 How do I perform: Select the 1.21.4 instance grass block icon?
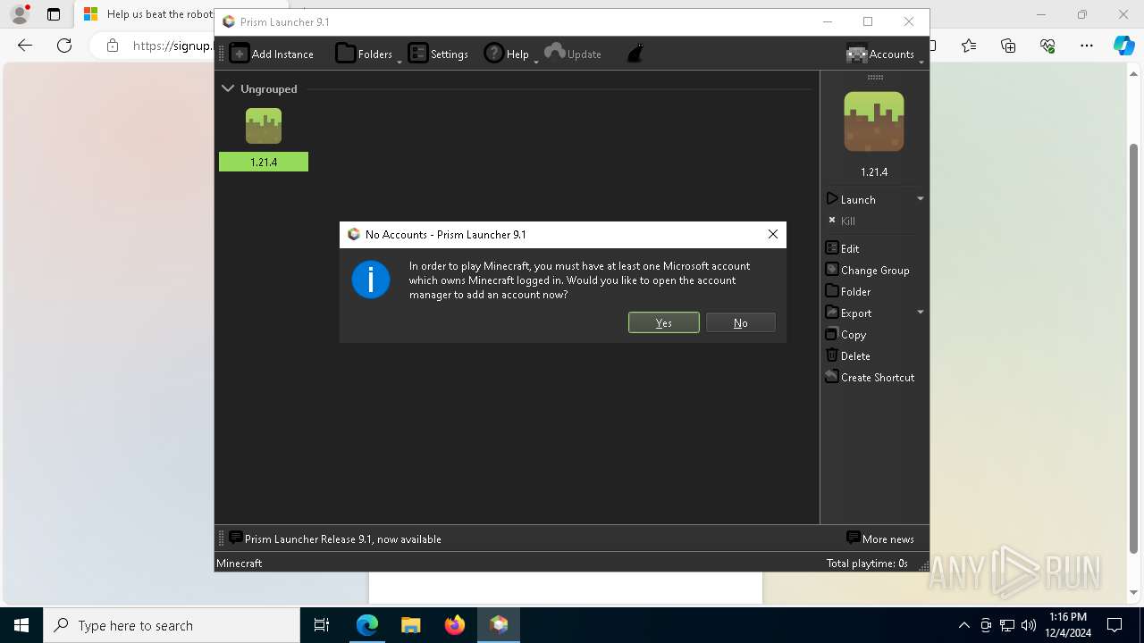[x=264, y=126]
